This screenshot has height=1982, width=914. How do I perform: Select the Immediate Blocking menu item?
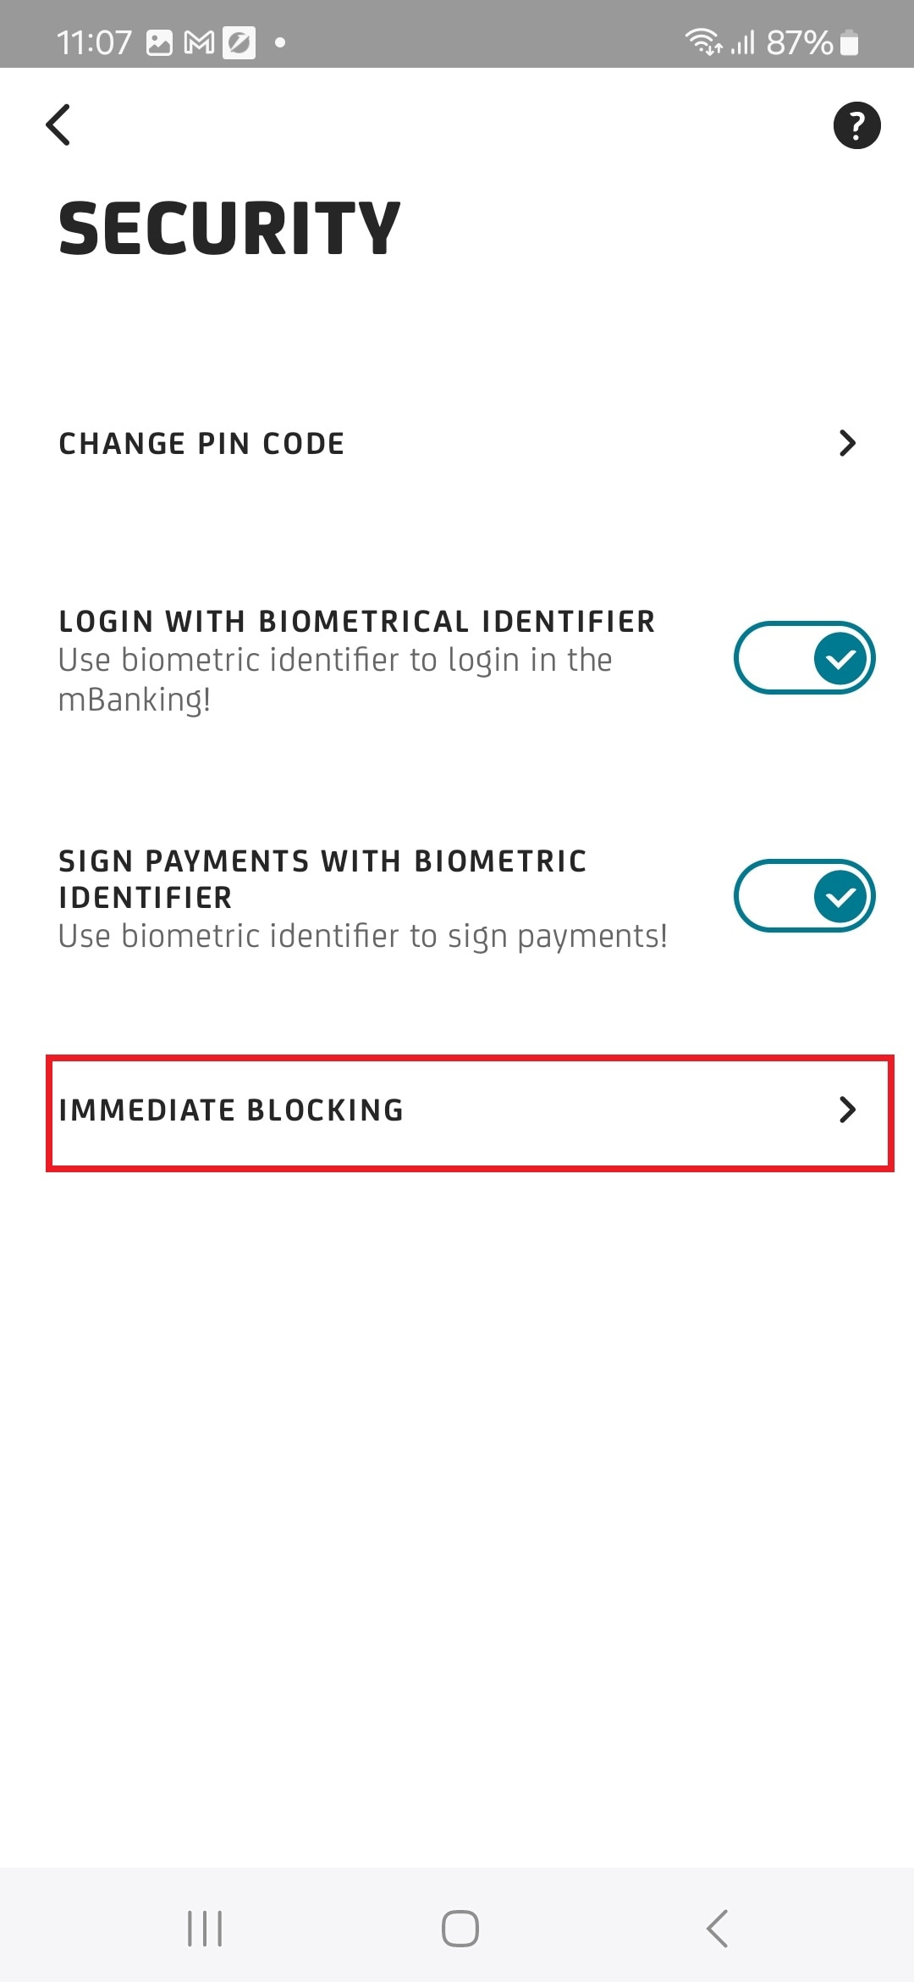pyautogui.click(x=231, y=1110)
